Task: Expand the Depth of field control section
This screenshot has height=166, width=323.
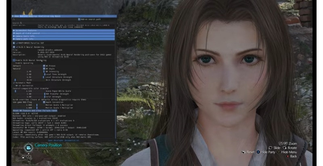Action: [64, 33]
